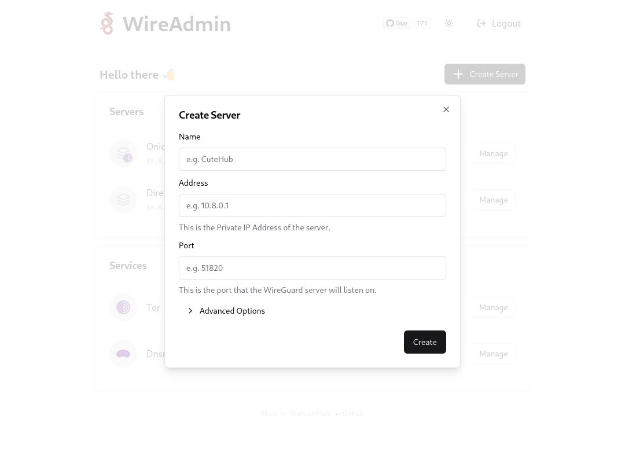Open the Github footer link

[x=353, y=414]
